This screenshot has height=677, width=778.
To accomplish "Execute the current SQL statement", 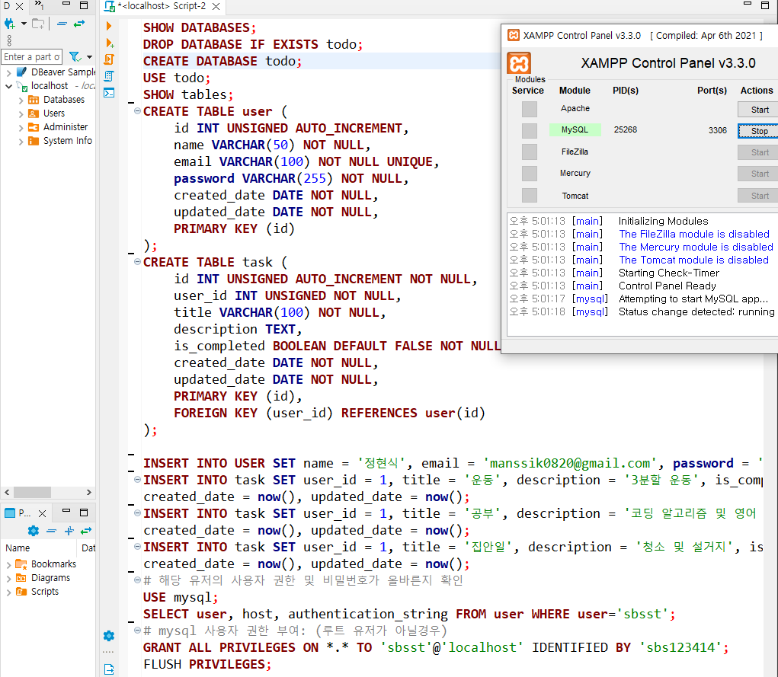I will tap(109, 26).
